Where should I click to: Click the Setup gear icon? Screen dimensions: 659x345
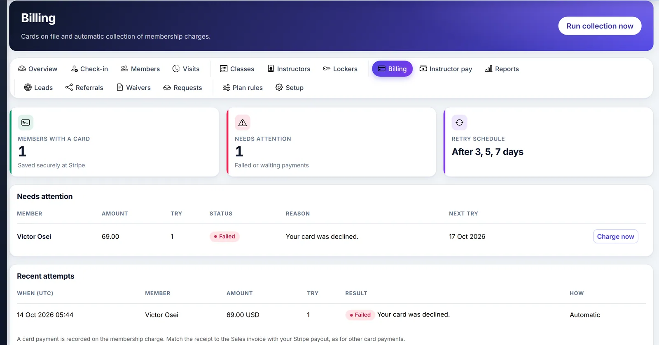pyautogui.click(x=279, y=87)
